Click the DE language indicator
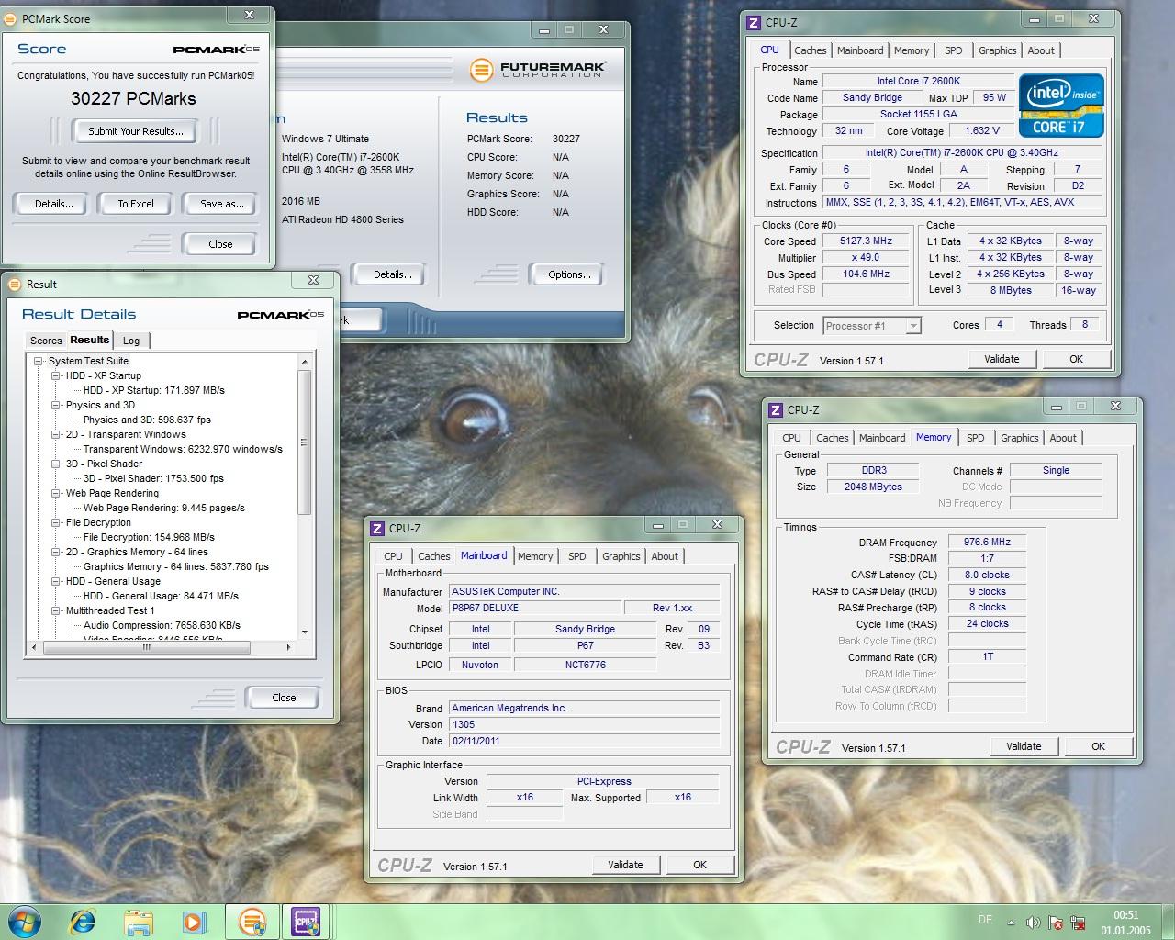This screenshot has width=1175, height=940. (x=985, y=920)
